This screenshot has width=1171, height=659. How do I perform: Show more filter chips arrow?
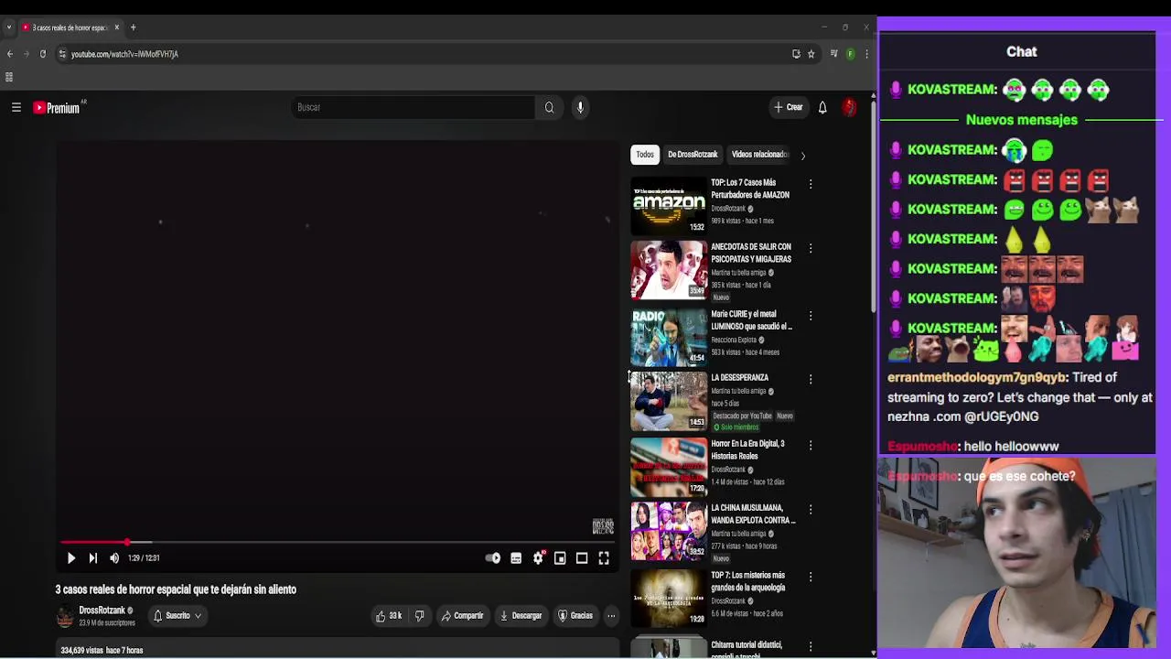pyautogui.click(x=803, y=156)
